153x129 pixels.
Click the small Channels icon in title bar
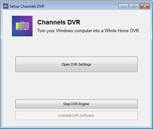pos(6,6)
